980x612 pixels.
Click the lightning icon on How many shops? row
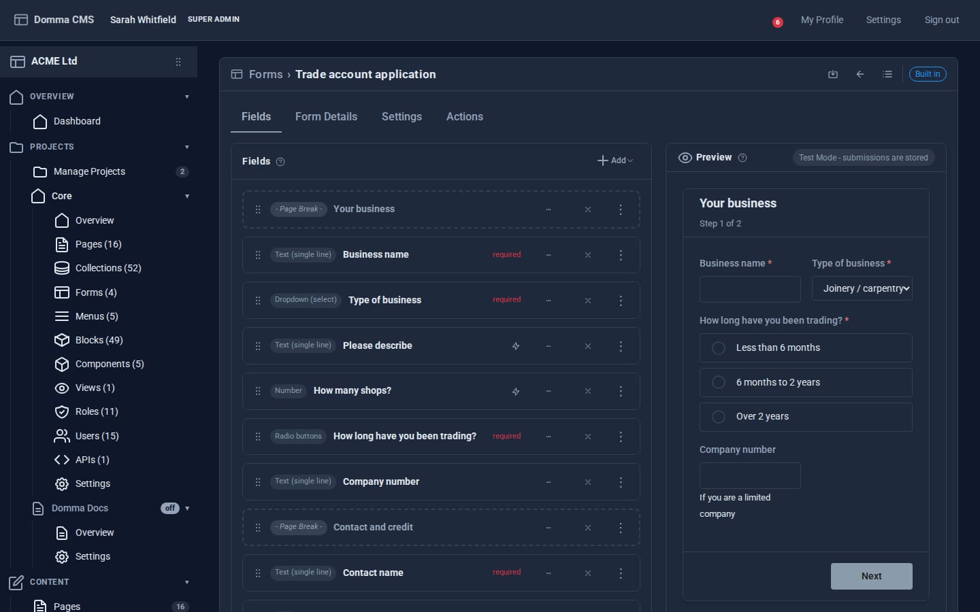pos(516,392)
